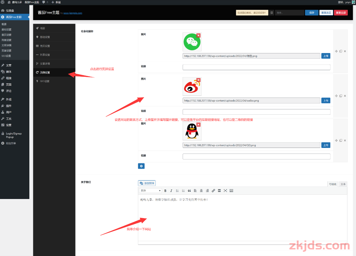Insert a blockquote in the editor
This screenshot has height=256, width=356.
(189, 191)
